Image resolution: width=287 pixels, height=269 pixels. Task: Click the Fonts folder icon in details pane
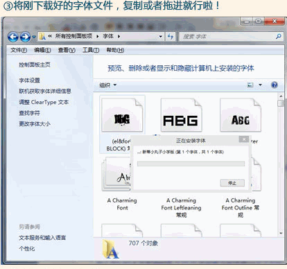111,250
